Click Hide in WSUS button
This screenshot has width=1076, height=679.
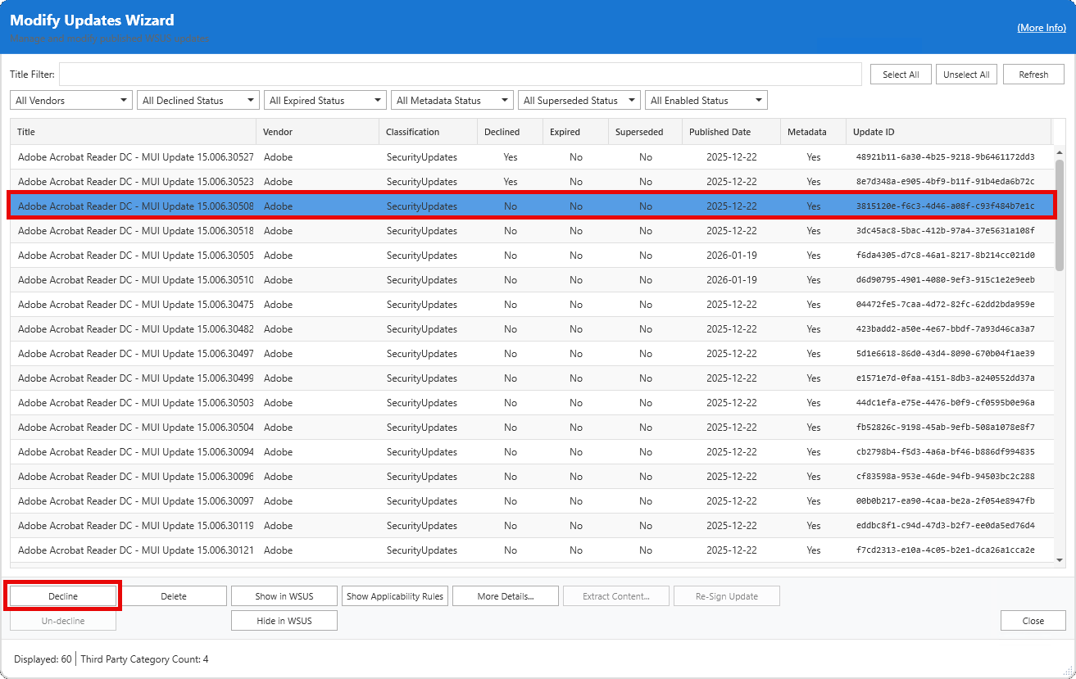point(284,621)
